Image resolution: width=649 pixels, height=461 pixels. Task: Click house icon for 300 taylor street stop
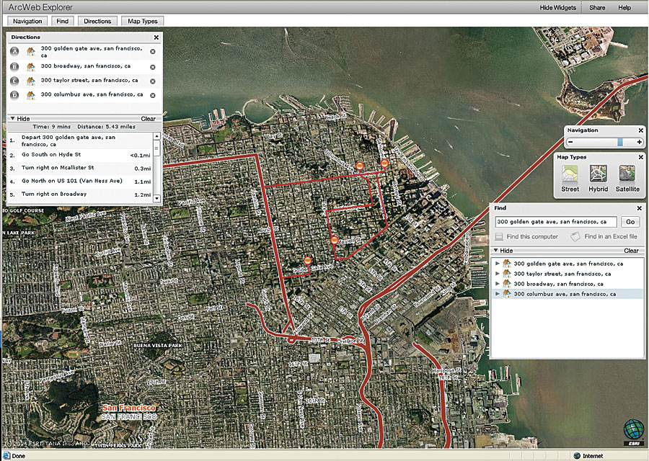30,81
